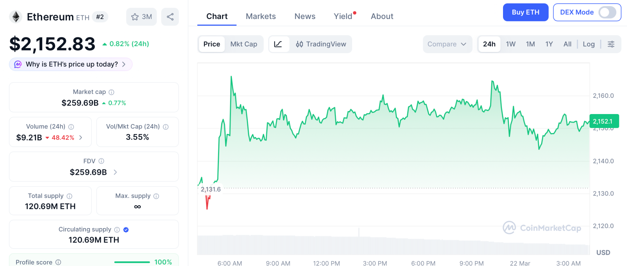Select the line chart icon

(x=278, y=44)
